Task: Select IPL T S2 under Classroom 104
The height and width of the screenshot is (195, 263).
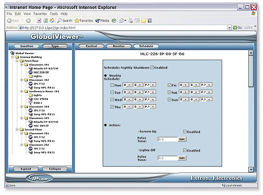Action: (x=37, y=111)
